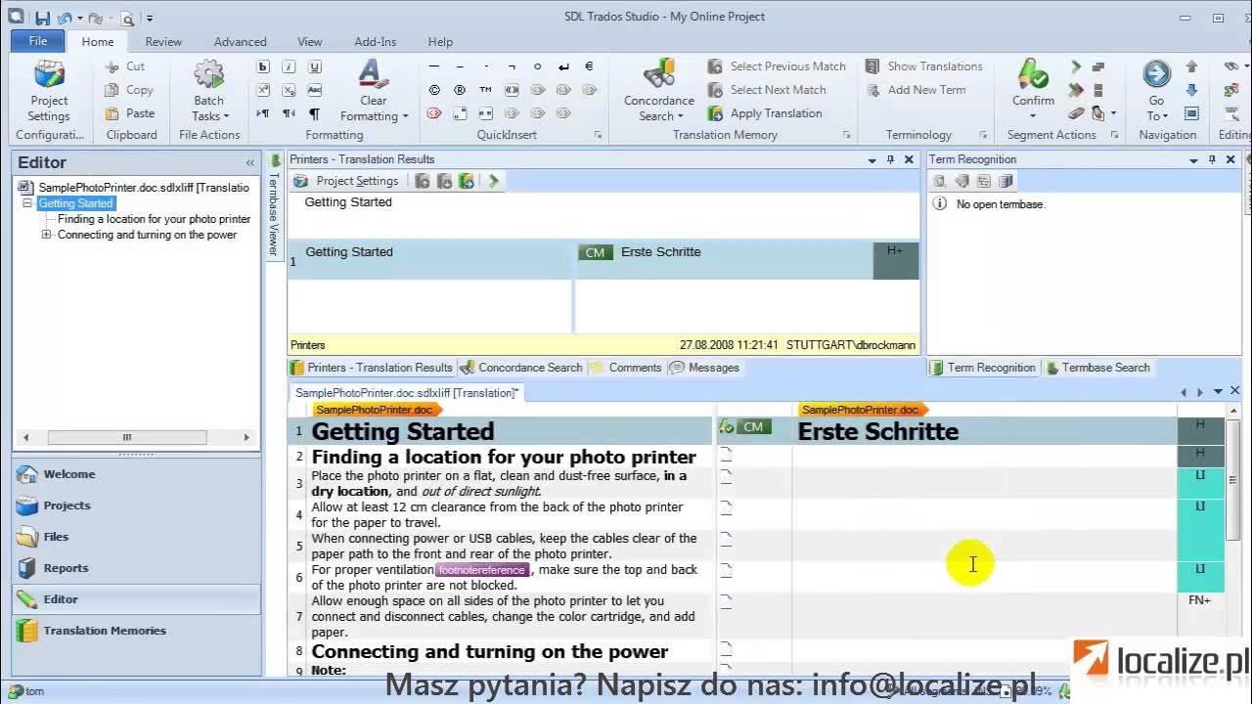Open the Welcome view
1252x704 pixels.
(136, 474)
